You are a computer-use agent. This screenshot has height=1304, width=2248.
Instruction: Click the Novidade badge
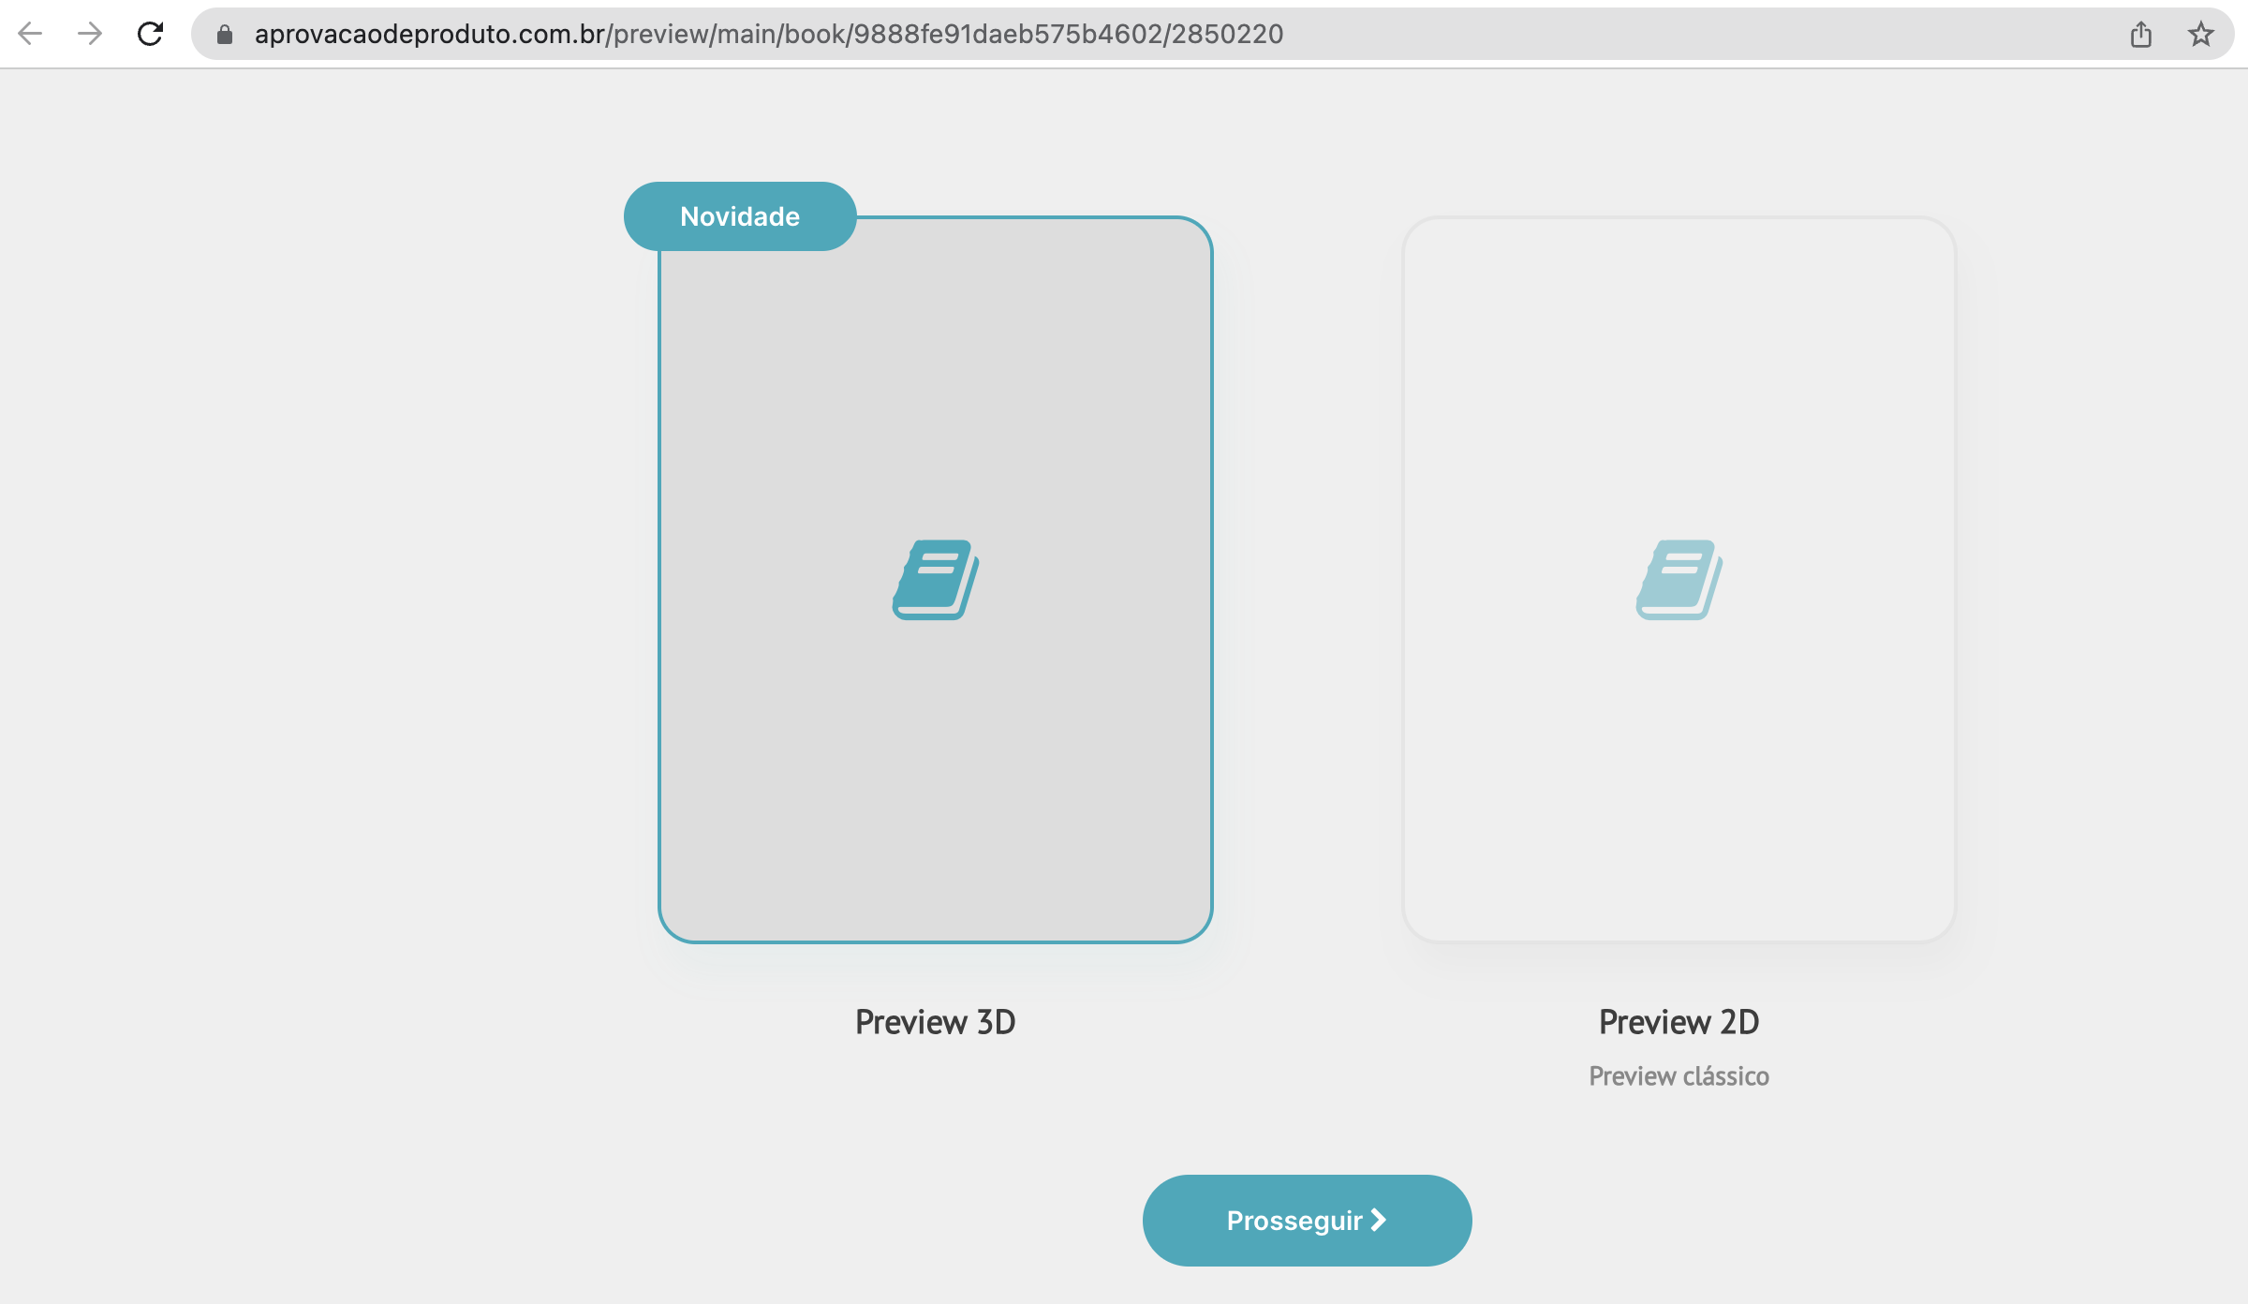point(740,216)
